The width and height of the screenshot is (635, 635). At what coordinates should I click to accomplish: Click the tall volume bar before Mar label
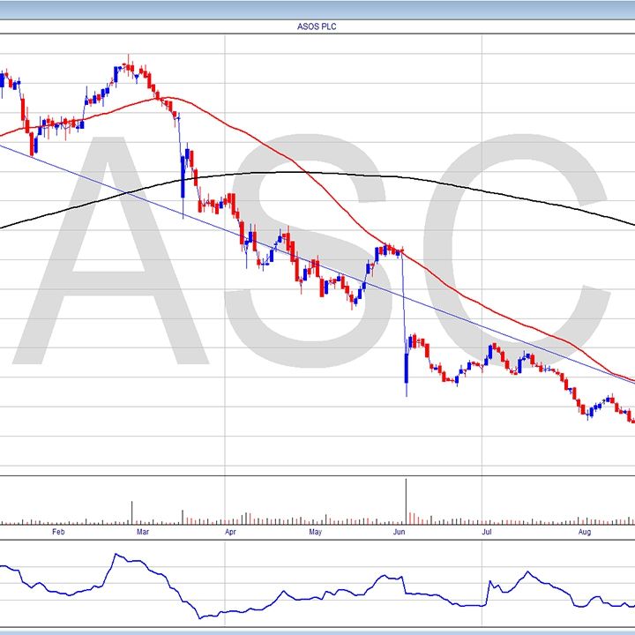click(132, 512)
